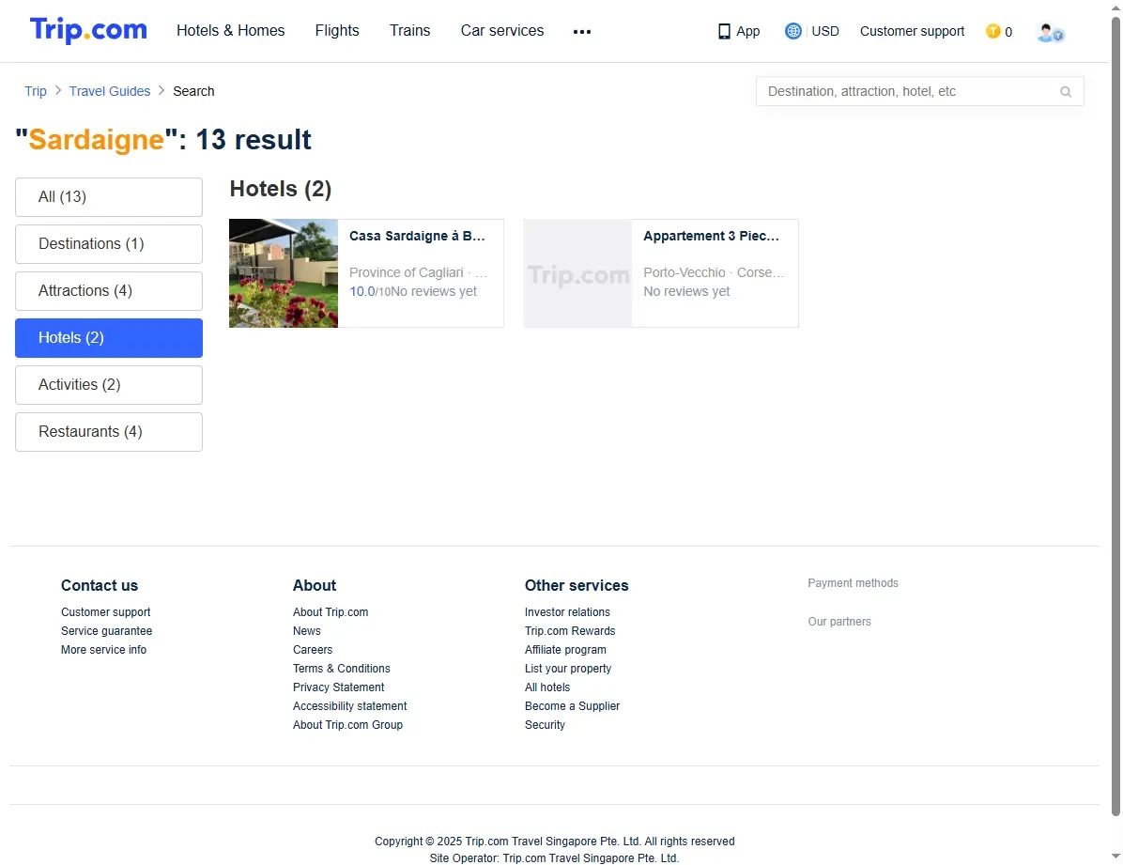The width and height of the screenshot is (1123, 865).
Task: Open News link in footer
Action: click(x=306, y=630)
